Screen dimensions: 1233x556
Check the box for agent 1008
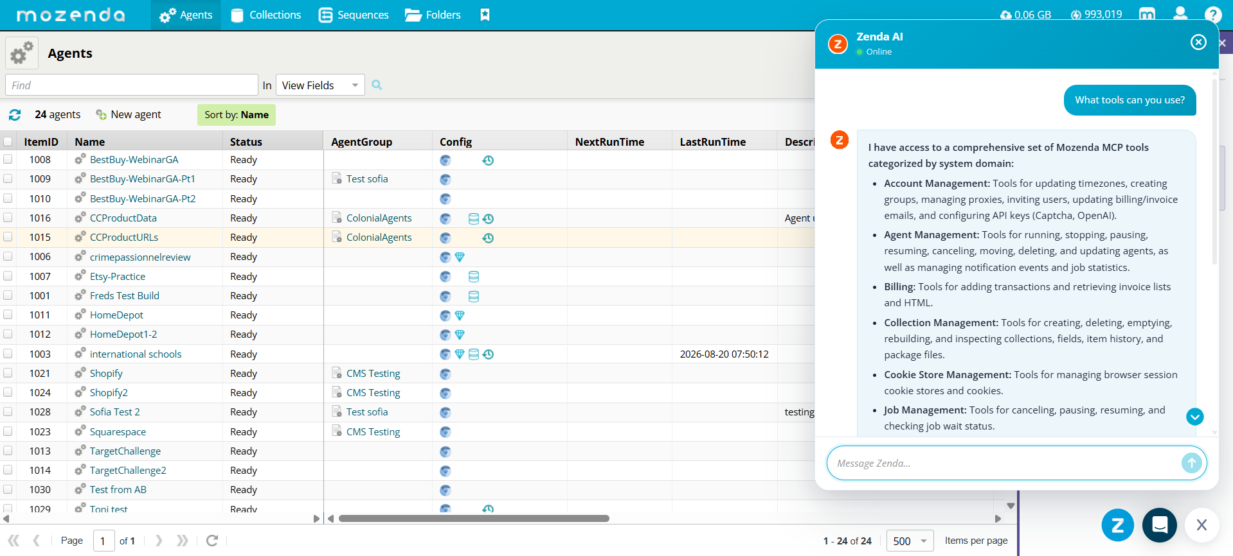pyautogui.click(x=8, y=159)
